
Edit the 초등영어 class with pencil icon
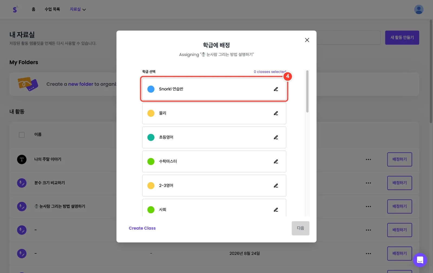(x=276, y=137)
